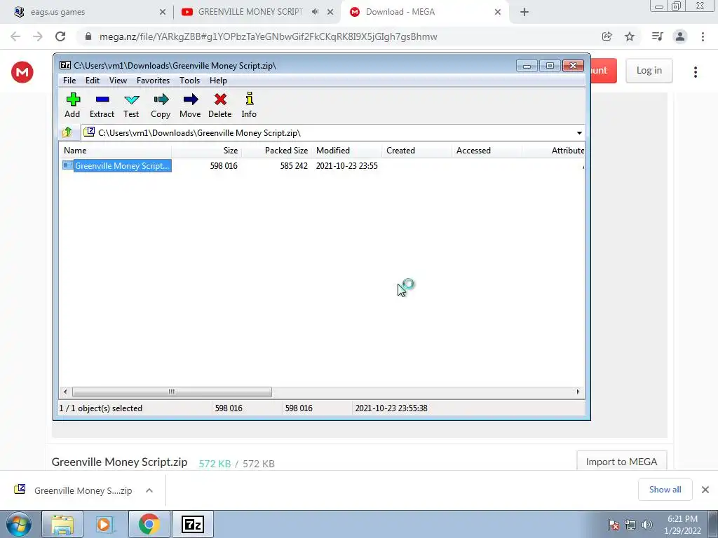Switch to the GREENVILLE MONEY SCRIPT YouTube tab
This screenshot has height=538, width=718.
click(x=250, y=12)
